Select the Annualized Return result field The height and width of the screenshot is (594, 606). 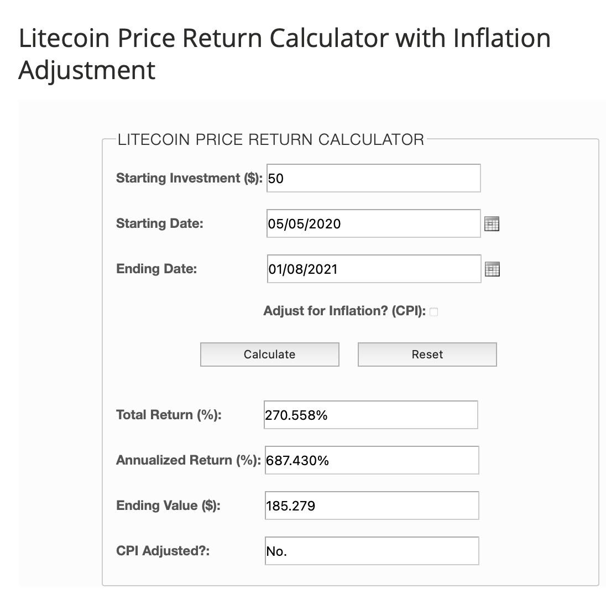click(372, 460)
